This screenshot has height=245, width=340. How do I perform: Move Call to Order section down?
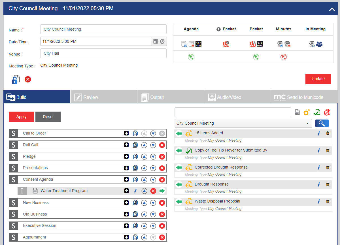pyautogui.click(x=153, y=133)
